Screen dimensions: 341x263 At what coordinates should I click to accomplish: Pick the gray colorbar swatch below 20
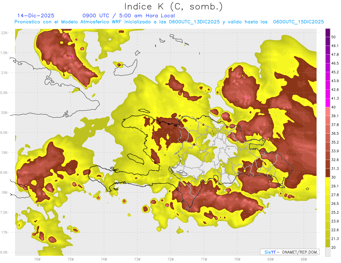(328, 252)
